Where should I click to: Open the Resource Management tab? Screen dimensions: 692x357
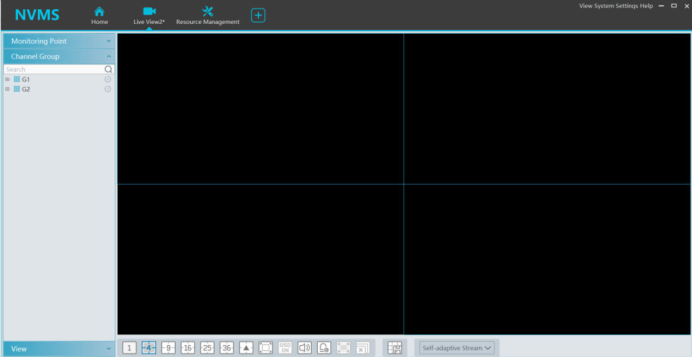(207, 15)
